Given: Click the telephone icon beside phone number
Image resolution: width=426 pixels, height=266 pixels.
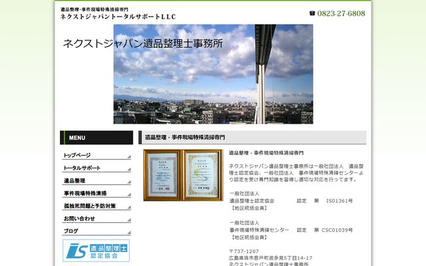Looking at the screenshot, I should (x=312, y=13).
